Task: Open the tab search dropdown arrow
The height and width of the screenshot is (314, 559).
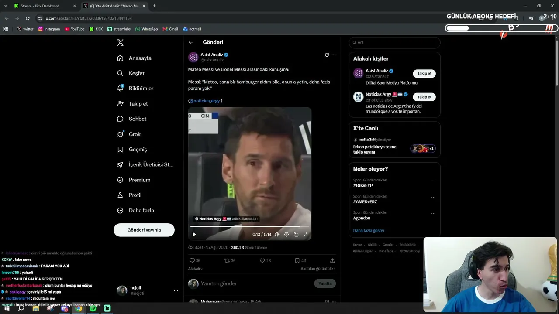Action: click(x=5, y=6)
